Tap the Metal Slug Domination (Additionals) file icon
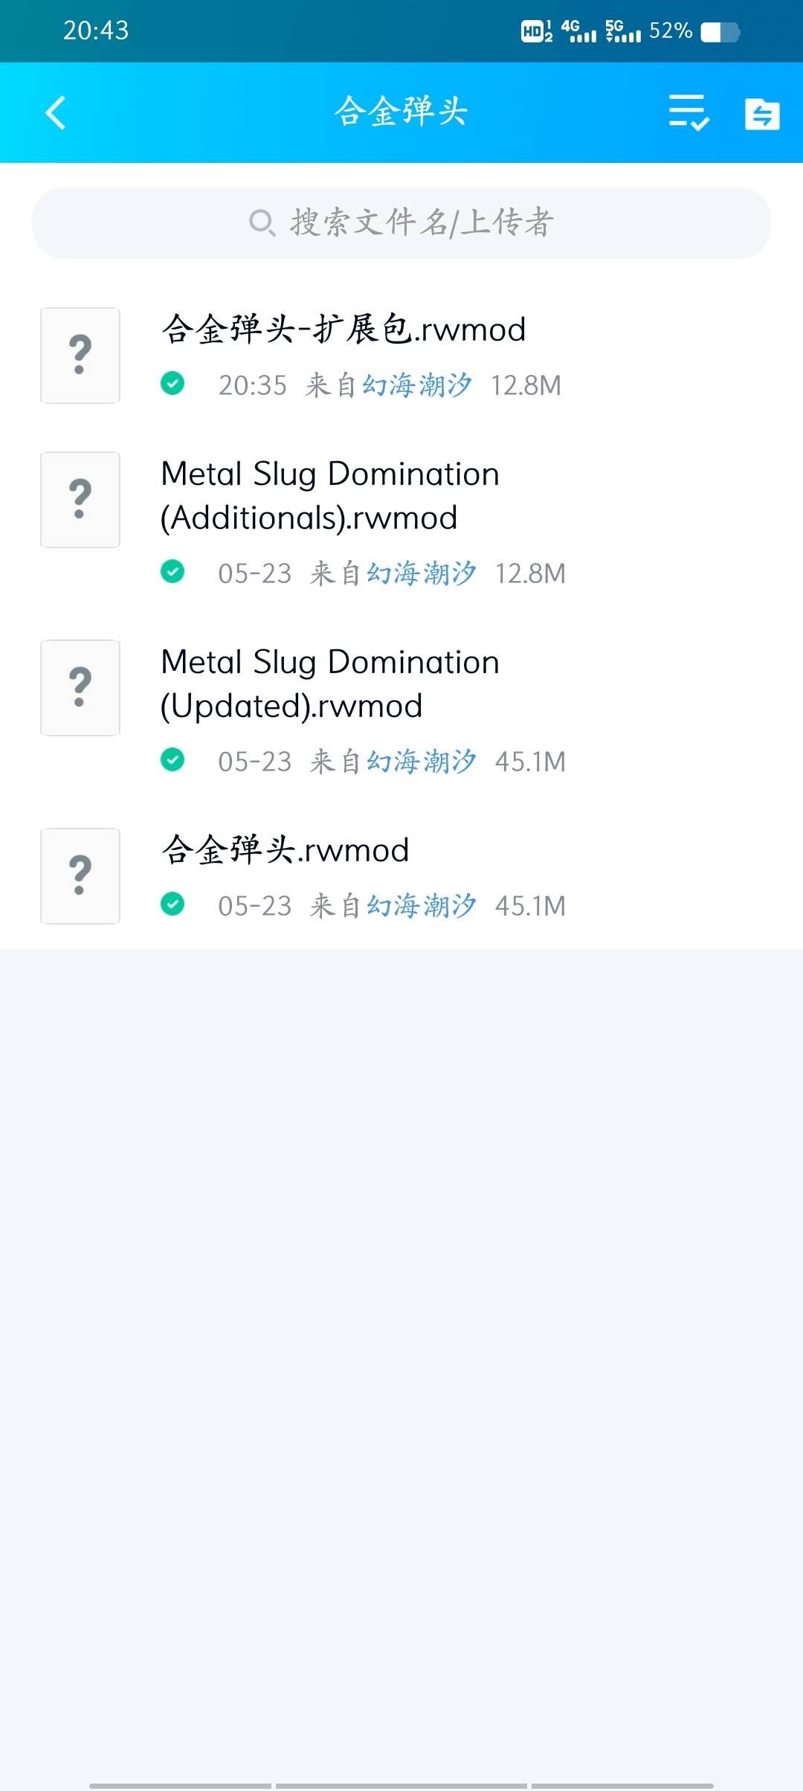The image size is (803, 1791). [80, 500]
